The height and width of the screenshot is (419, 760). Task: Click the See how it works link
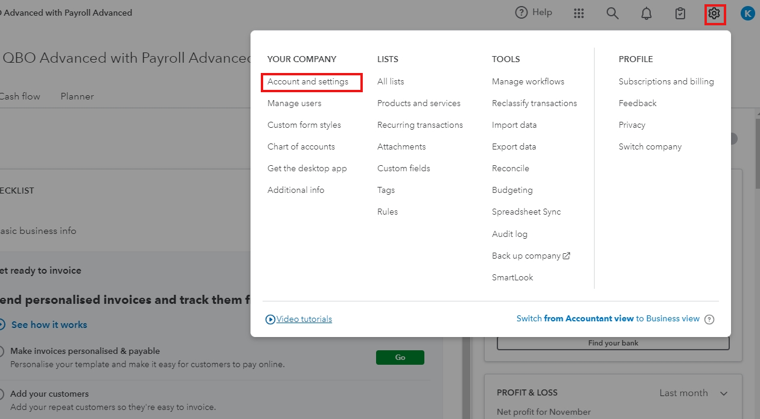(49, 324)
